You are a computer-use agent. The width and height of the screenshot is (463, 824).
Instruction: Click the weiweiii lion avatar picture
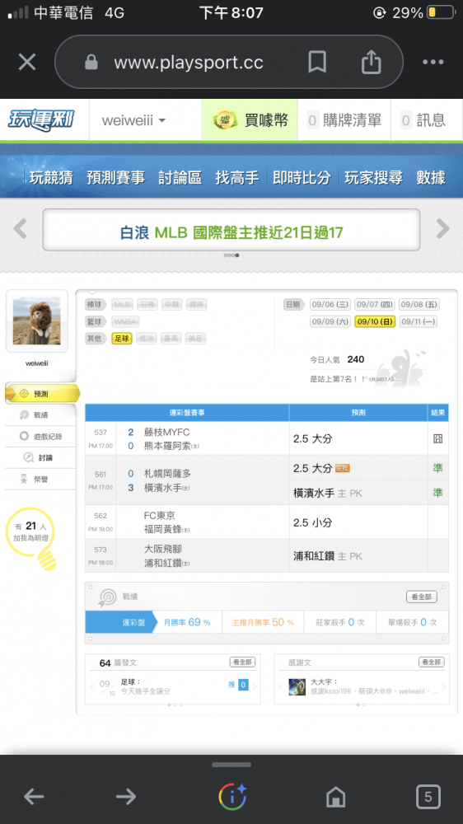point(37,321)
